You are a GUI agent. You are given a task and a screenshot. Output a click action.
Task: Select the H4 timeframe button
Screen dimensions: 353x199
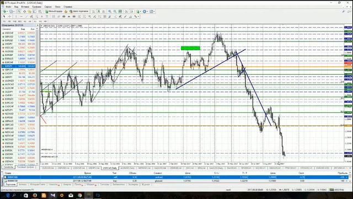coord(30,21)
